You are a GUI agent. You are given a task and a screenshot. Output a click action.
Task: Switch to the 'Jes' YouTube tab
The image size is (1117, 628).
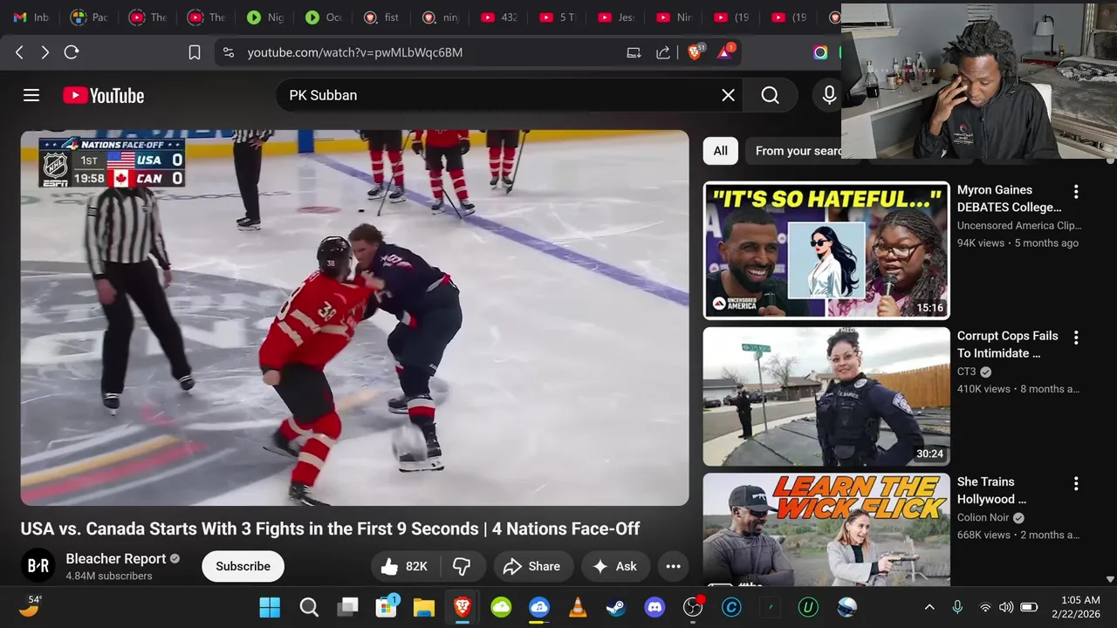[x=616, y=17]
